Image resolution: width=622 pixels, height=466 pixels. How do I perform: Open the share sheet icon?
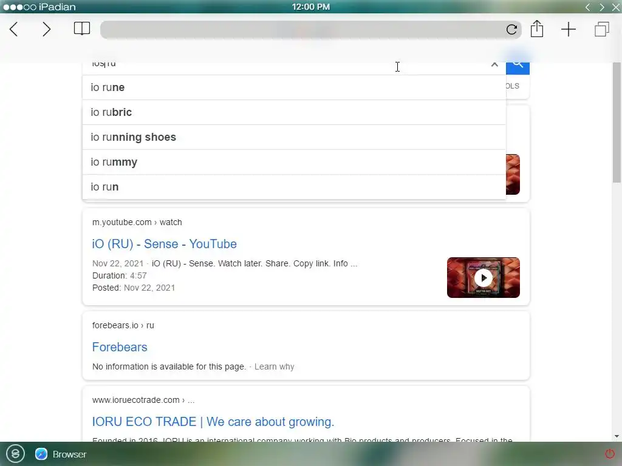click(x=537, y=29)
